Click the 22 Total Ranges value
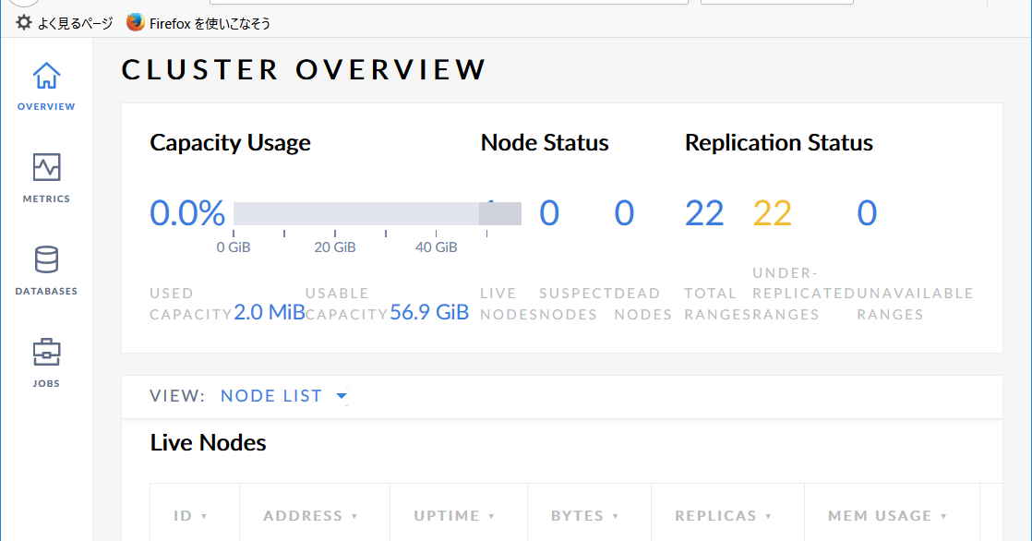Image resolution: width=1032 pixels, height=541 pixels. click(x=704, y=212)
